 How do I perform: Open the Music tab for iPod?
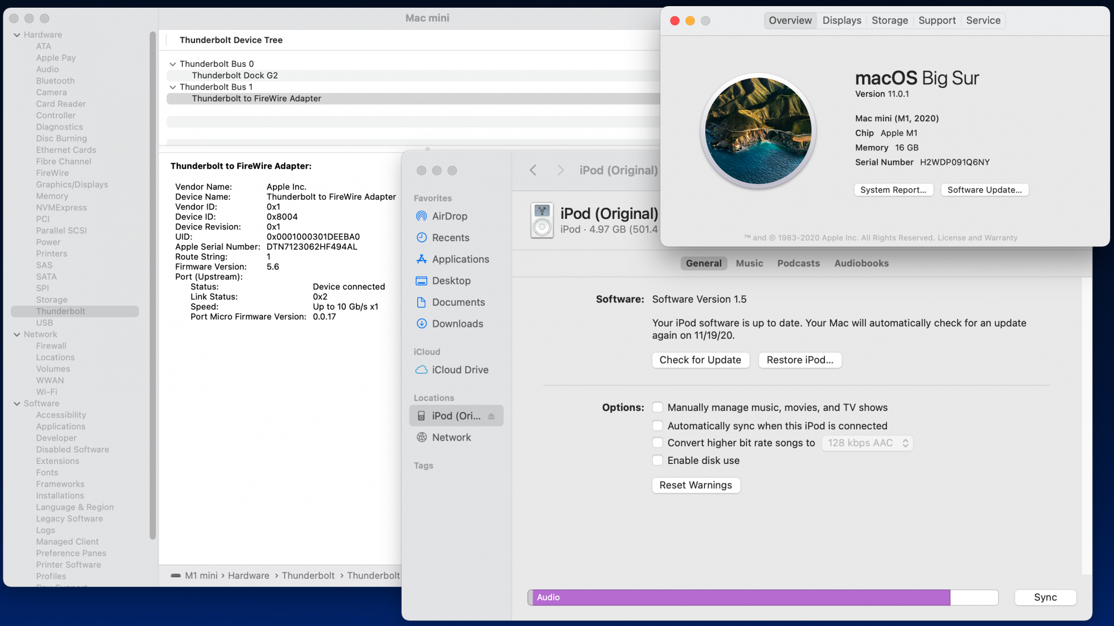[x=749, y=263]
